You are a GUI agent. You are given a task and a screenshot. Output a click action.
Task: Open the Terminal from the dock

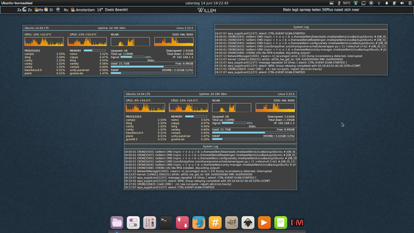point(166,223)
